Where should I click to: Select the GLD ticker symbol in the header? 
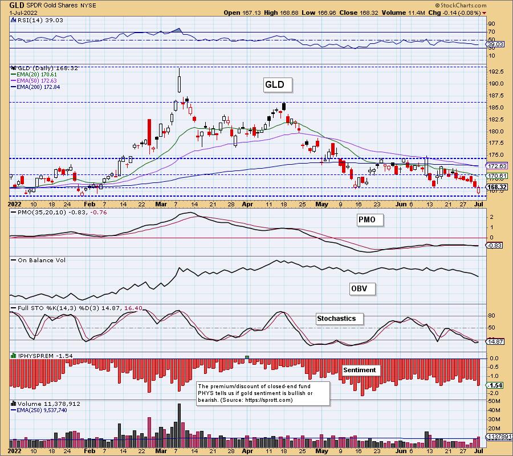coord(16,5)
